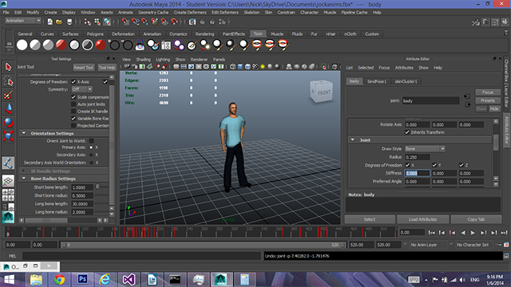Open the No Character Set dropdown
The image size is (511, 287).
472,245
